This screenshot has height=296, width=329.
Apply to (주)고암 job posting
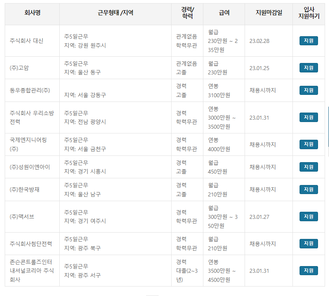click(x=308, y=67)
